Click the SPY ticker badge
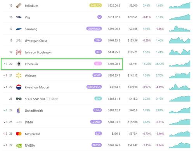The image size is (194, 151). (98, 98)
